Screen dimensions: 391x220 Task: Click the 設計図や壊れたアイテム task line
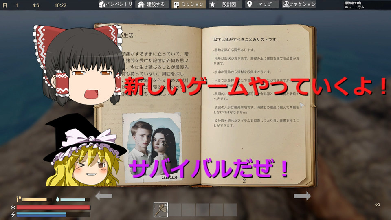(x=256, y=123)
